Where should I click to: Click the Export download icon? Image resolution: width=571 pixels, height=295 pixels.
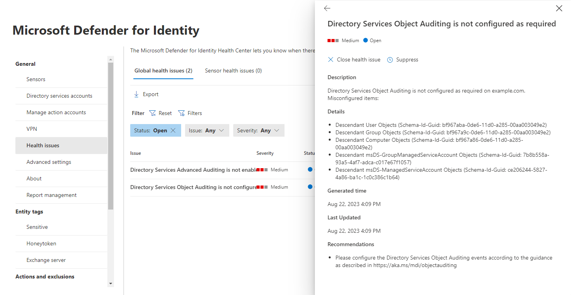pos(137,94)
